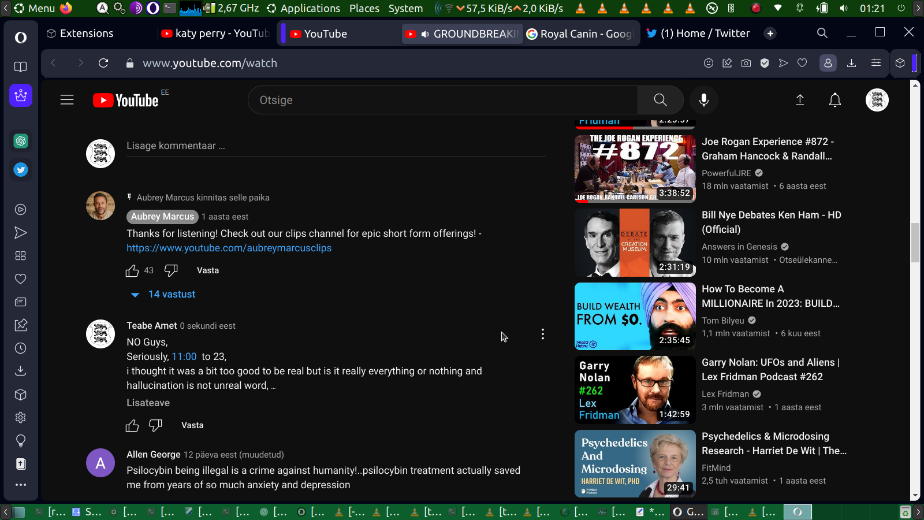Open Twitter in the Opera sidebar
Screen dimensions: 924x520
pyautogui.click(x=21, y=170)
